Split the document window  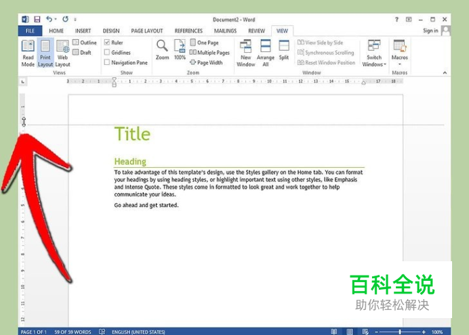284,50
